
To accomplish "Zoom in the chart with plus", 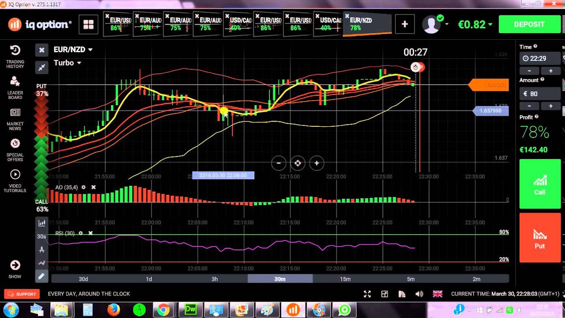I will 316,163.
